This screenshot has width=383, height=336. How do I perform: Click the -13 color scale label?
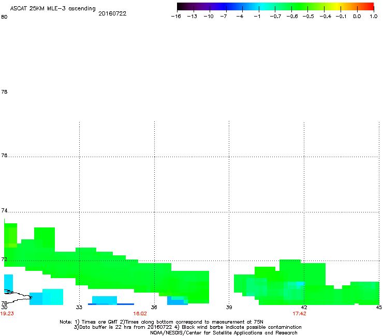tap(192, 17)
